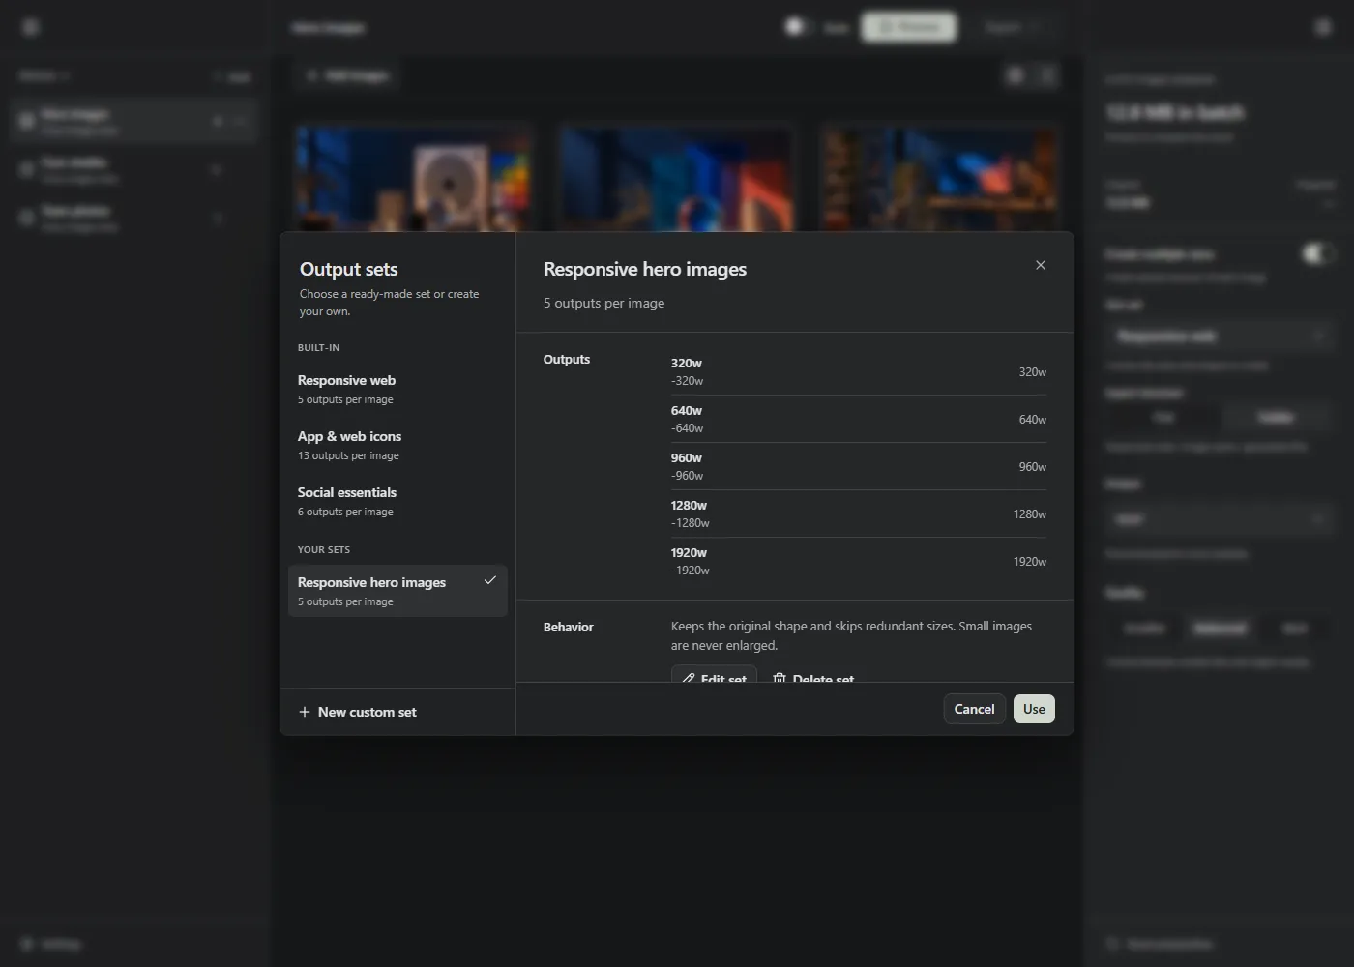Viewport: 1354px width, 967px height.
Task: Click the "Output sets" heading
Action: point(349,269)
